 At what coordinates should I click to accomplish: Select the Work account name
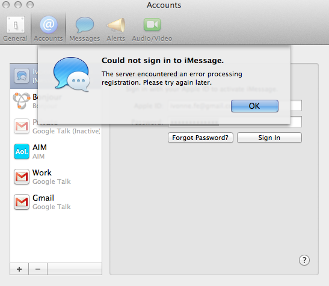[x=42, y=172]
